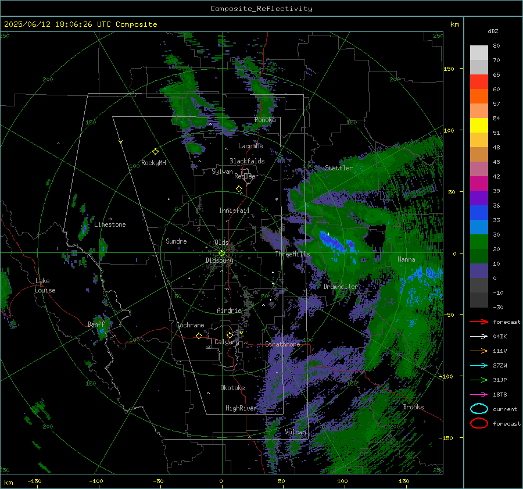Click the Lake Louise label
The width and height of the screenshot is (523, 489).
tap(45, 285)
